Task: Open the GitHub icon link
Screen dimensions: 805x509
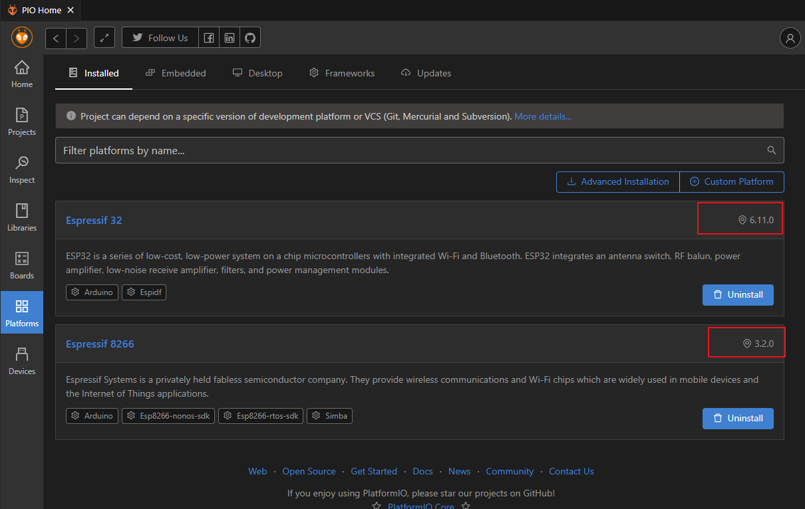Action: click(x=250, y=38)
